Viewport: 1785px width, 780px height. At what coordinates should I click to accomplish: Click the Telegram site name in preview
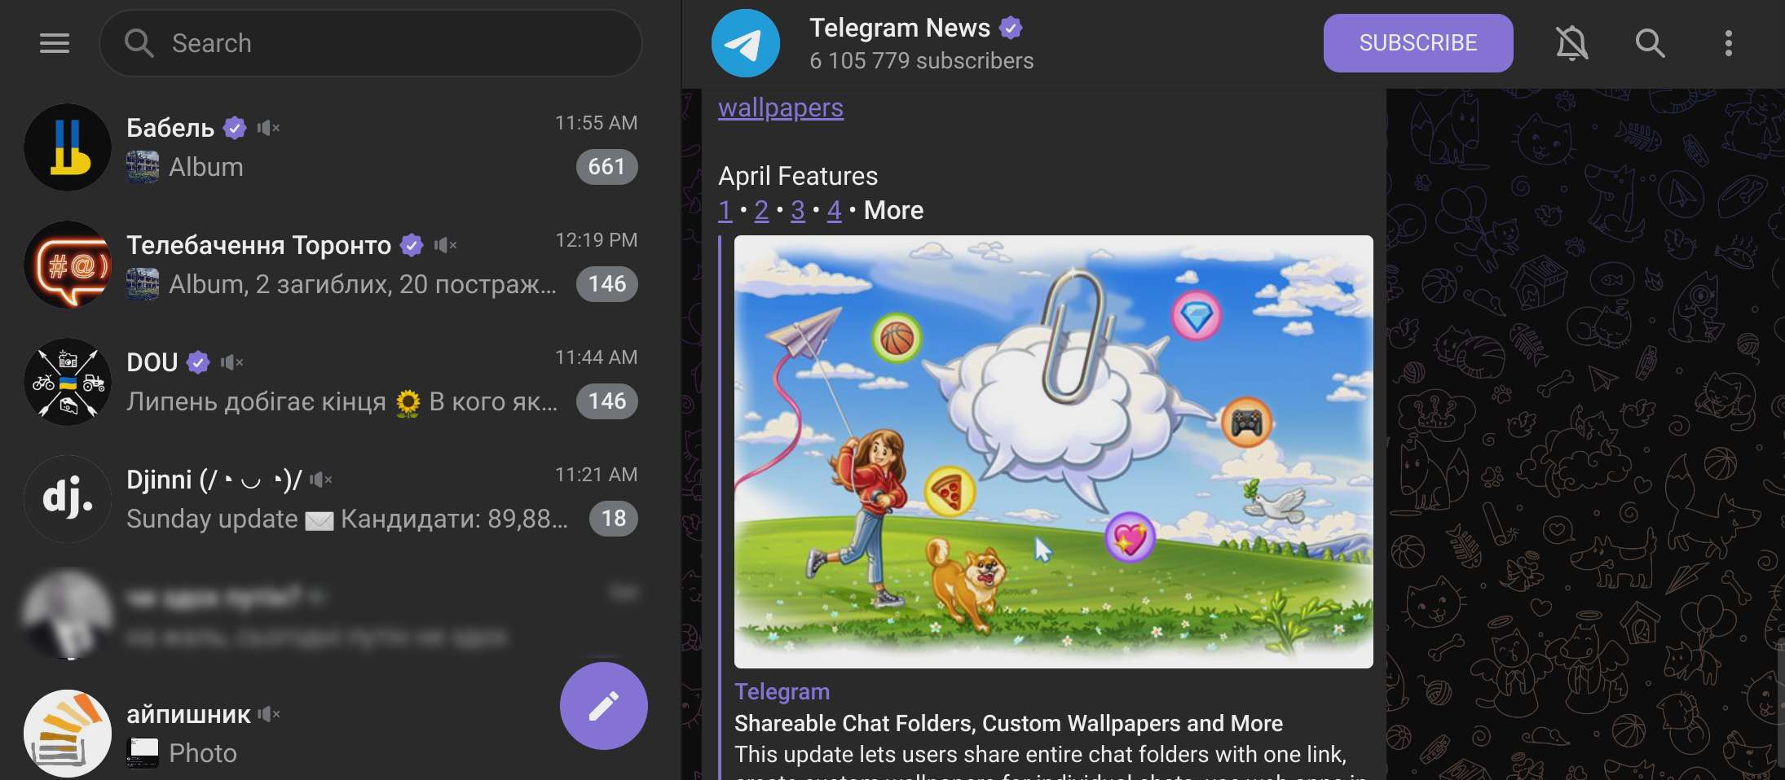point(782,691)
